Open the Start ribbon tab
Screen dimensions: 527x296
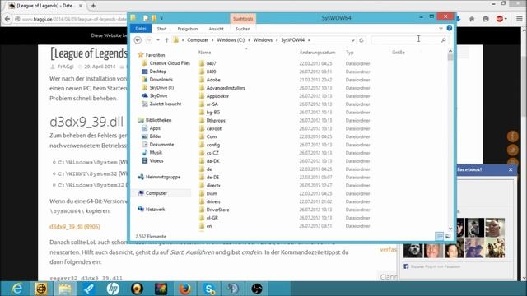pos(161,29)
